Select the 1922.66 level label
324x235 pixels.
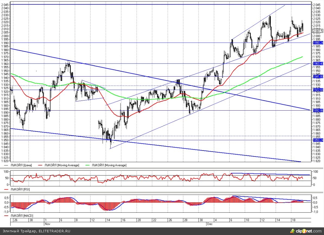(x=318, y=90)
